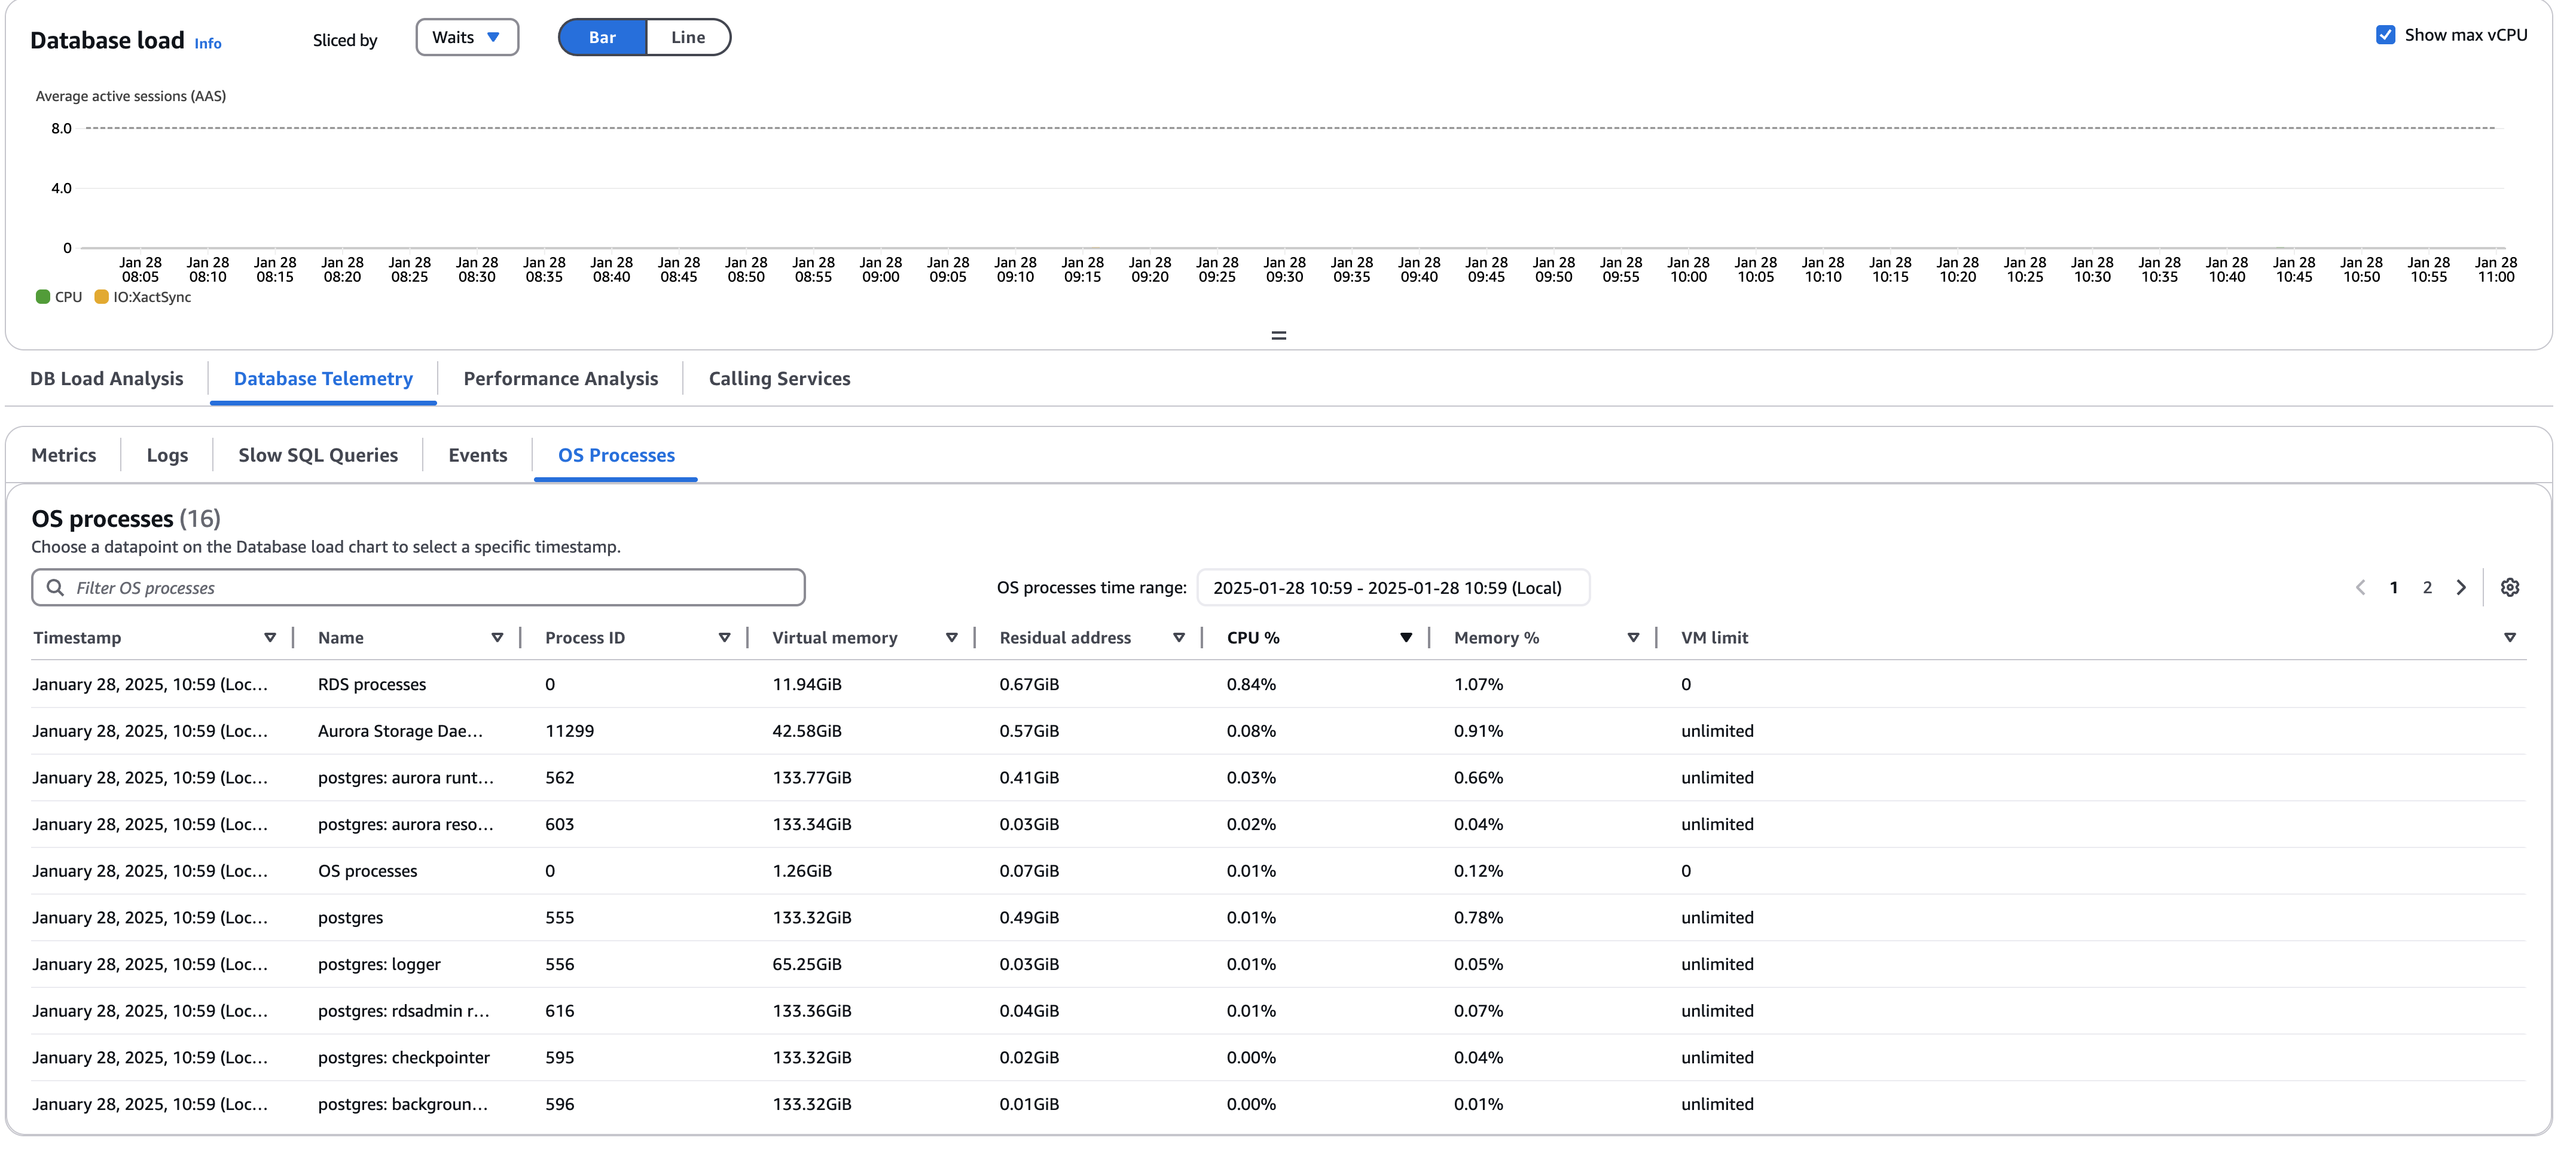Uncheck the Show max vCPU checkbox

pyautogui.click(x=2385, y=35)
